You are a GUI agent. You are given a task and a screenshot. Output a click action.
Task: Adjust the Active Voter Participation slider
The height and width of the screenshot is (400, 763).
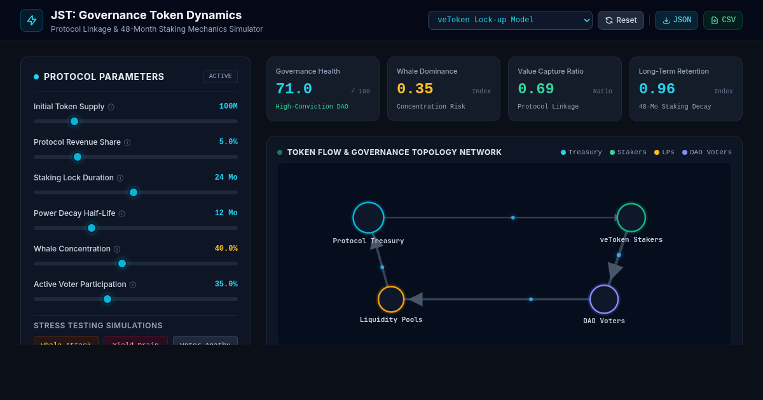tap(135, 299)
